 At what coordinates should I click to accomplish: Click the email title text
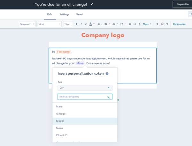coord(61,4)
